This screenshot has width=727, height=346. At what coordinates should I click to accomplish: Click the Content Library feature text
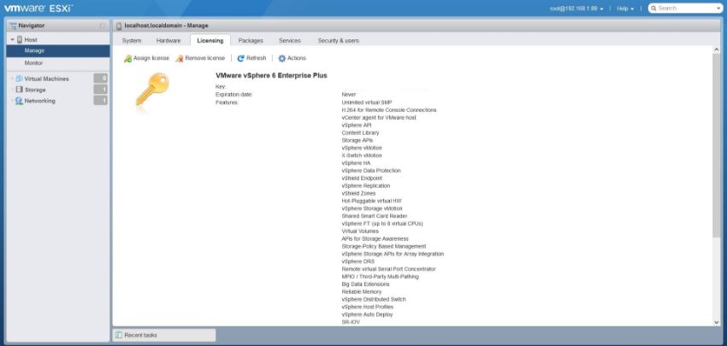(x=360, y=132)
